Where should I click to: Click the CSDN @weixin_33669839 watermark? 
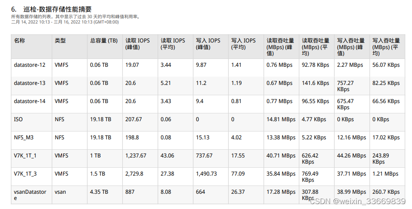coord(357,201)
